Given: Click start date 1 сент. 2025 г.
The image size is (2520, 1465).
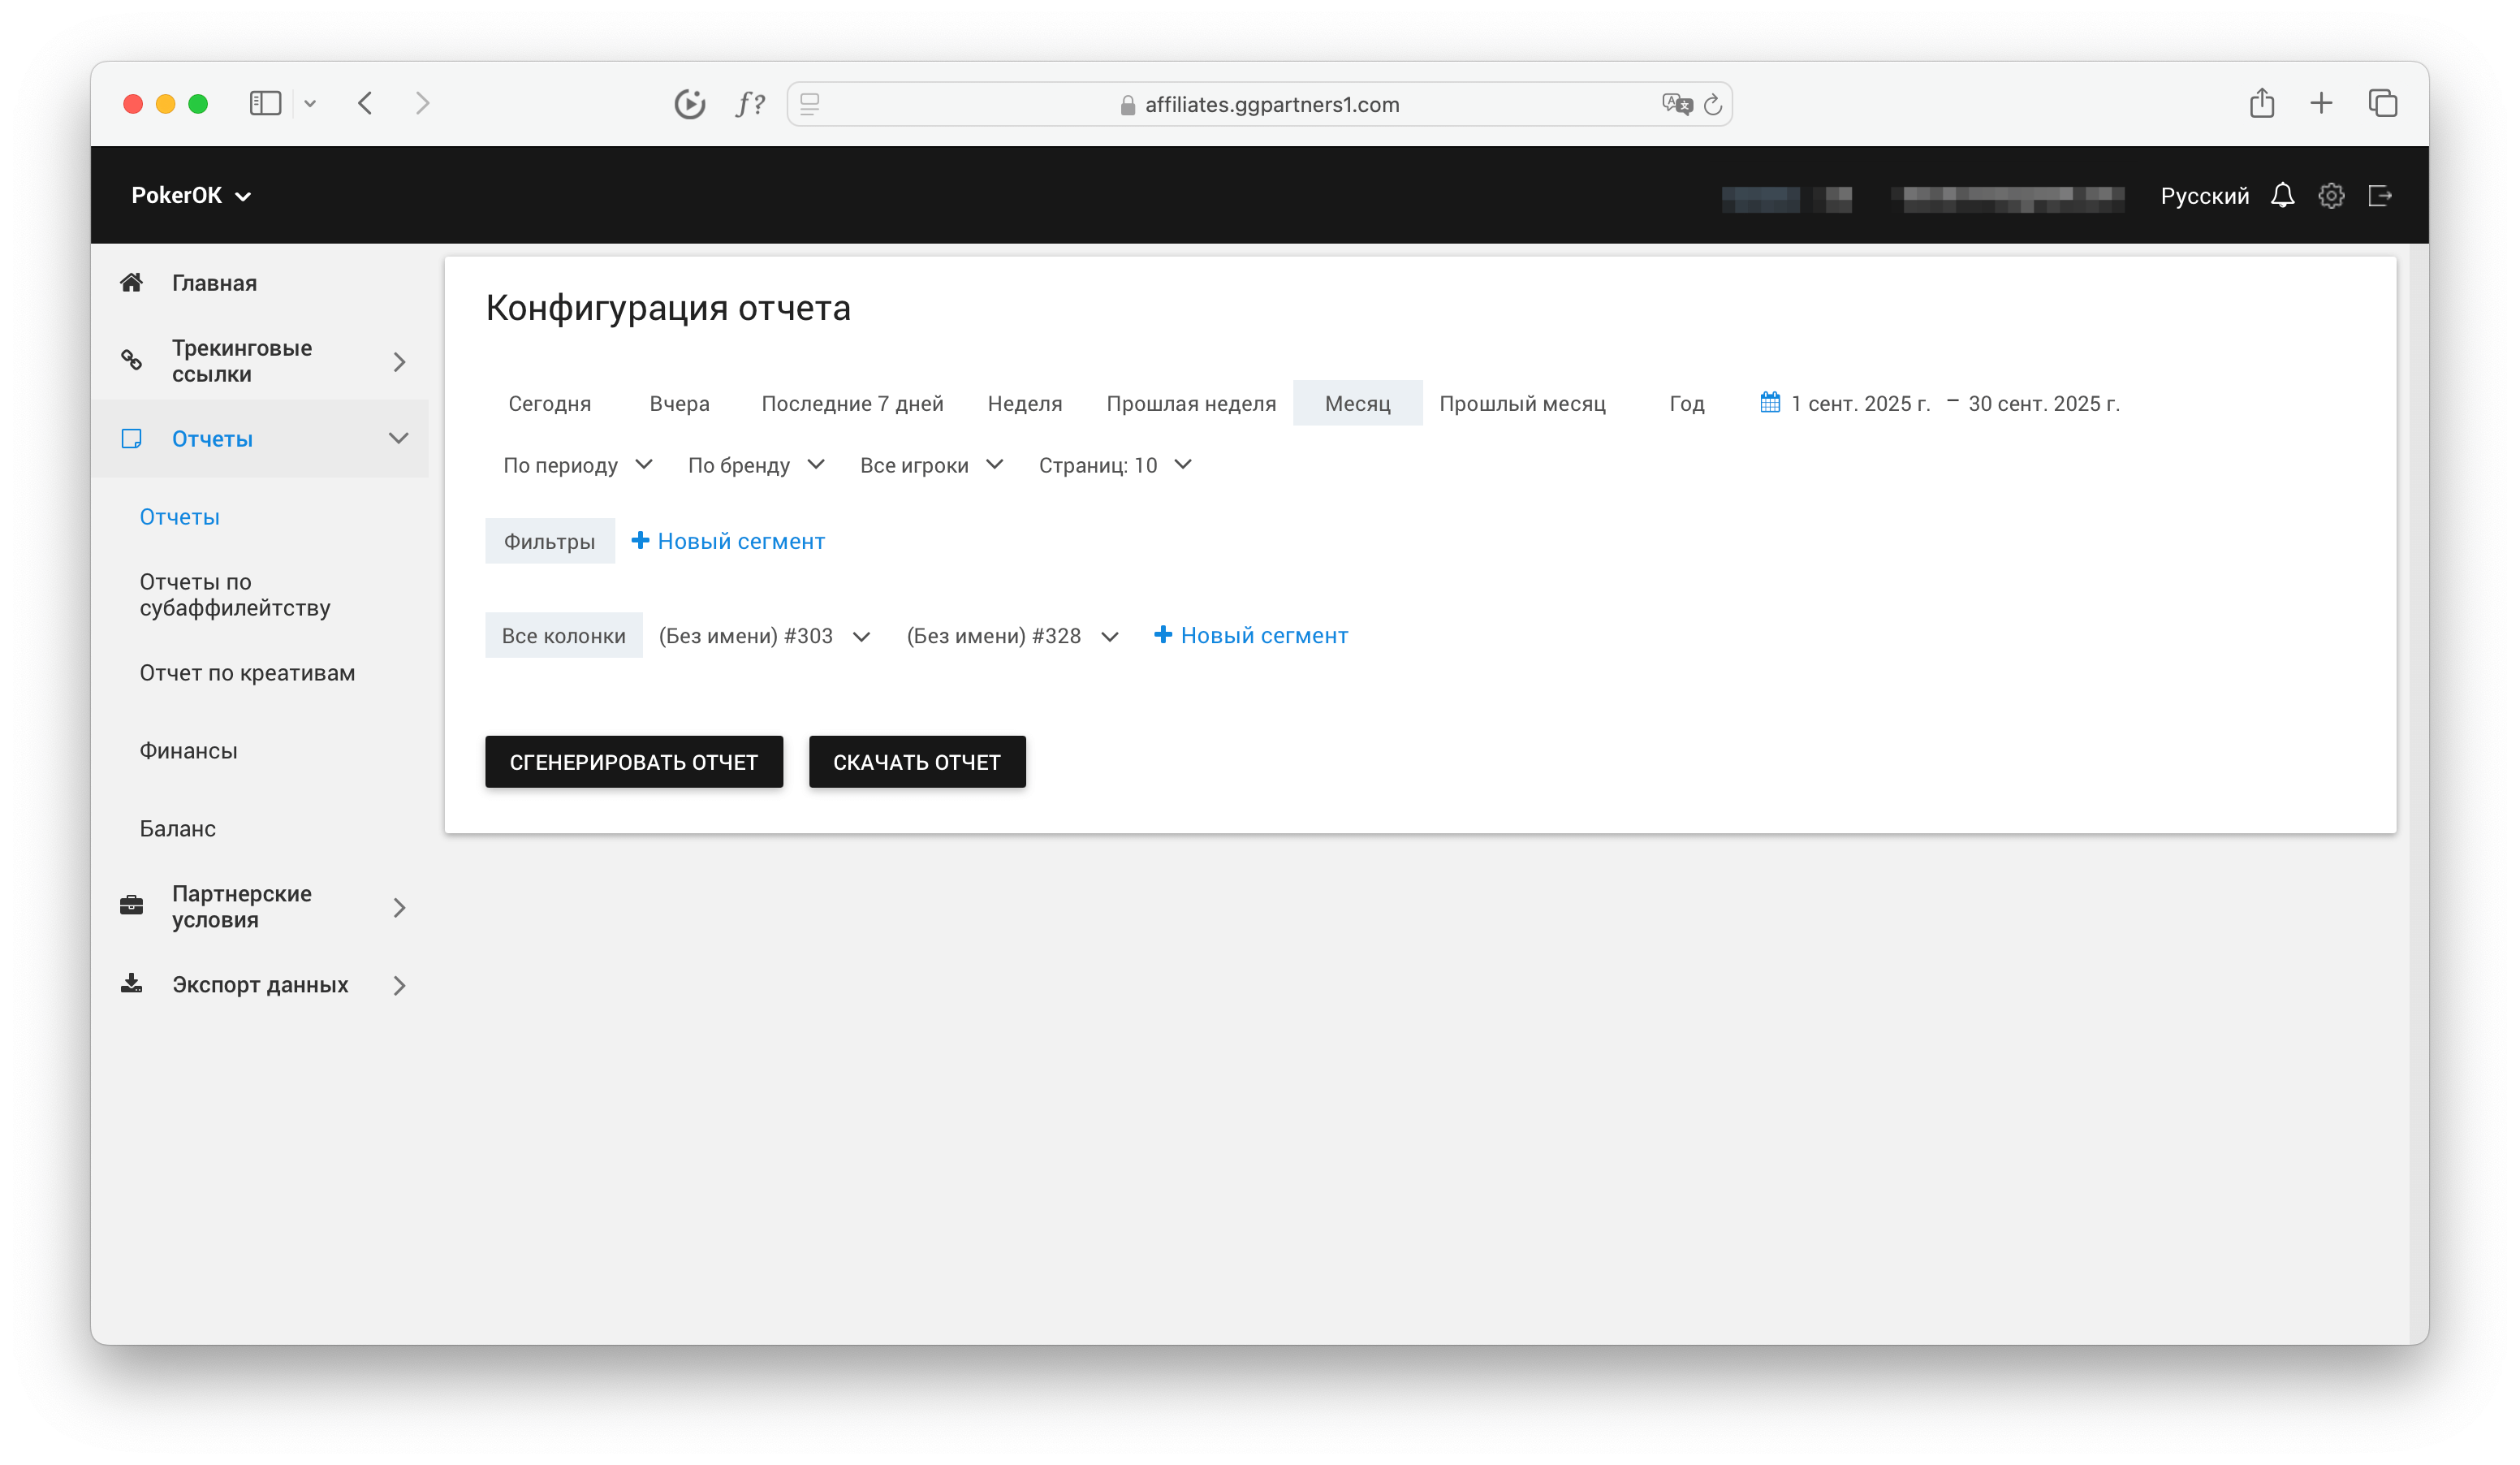Looking at the screenshot, I should point(1860,403).
